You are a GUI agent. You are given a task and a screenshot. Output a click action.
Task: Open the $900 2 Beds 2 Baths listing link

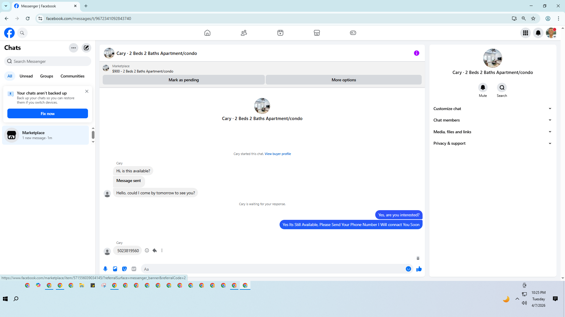[x=143, y=71]
